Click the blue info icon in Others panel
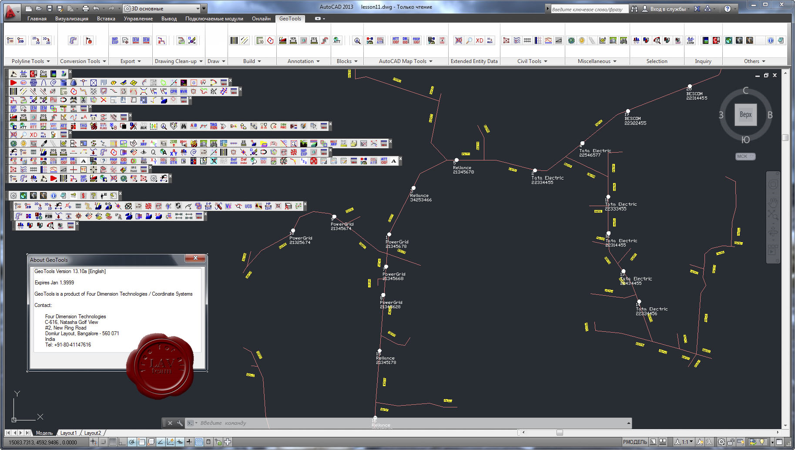The image size is (795, 450). pos(771,40)
